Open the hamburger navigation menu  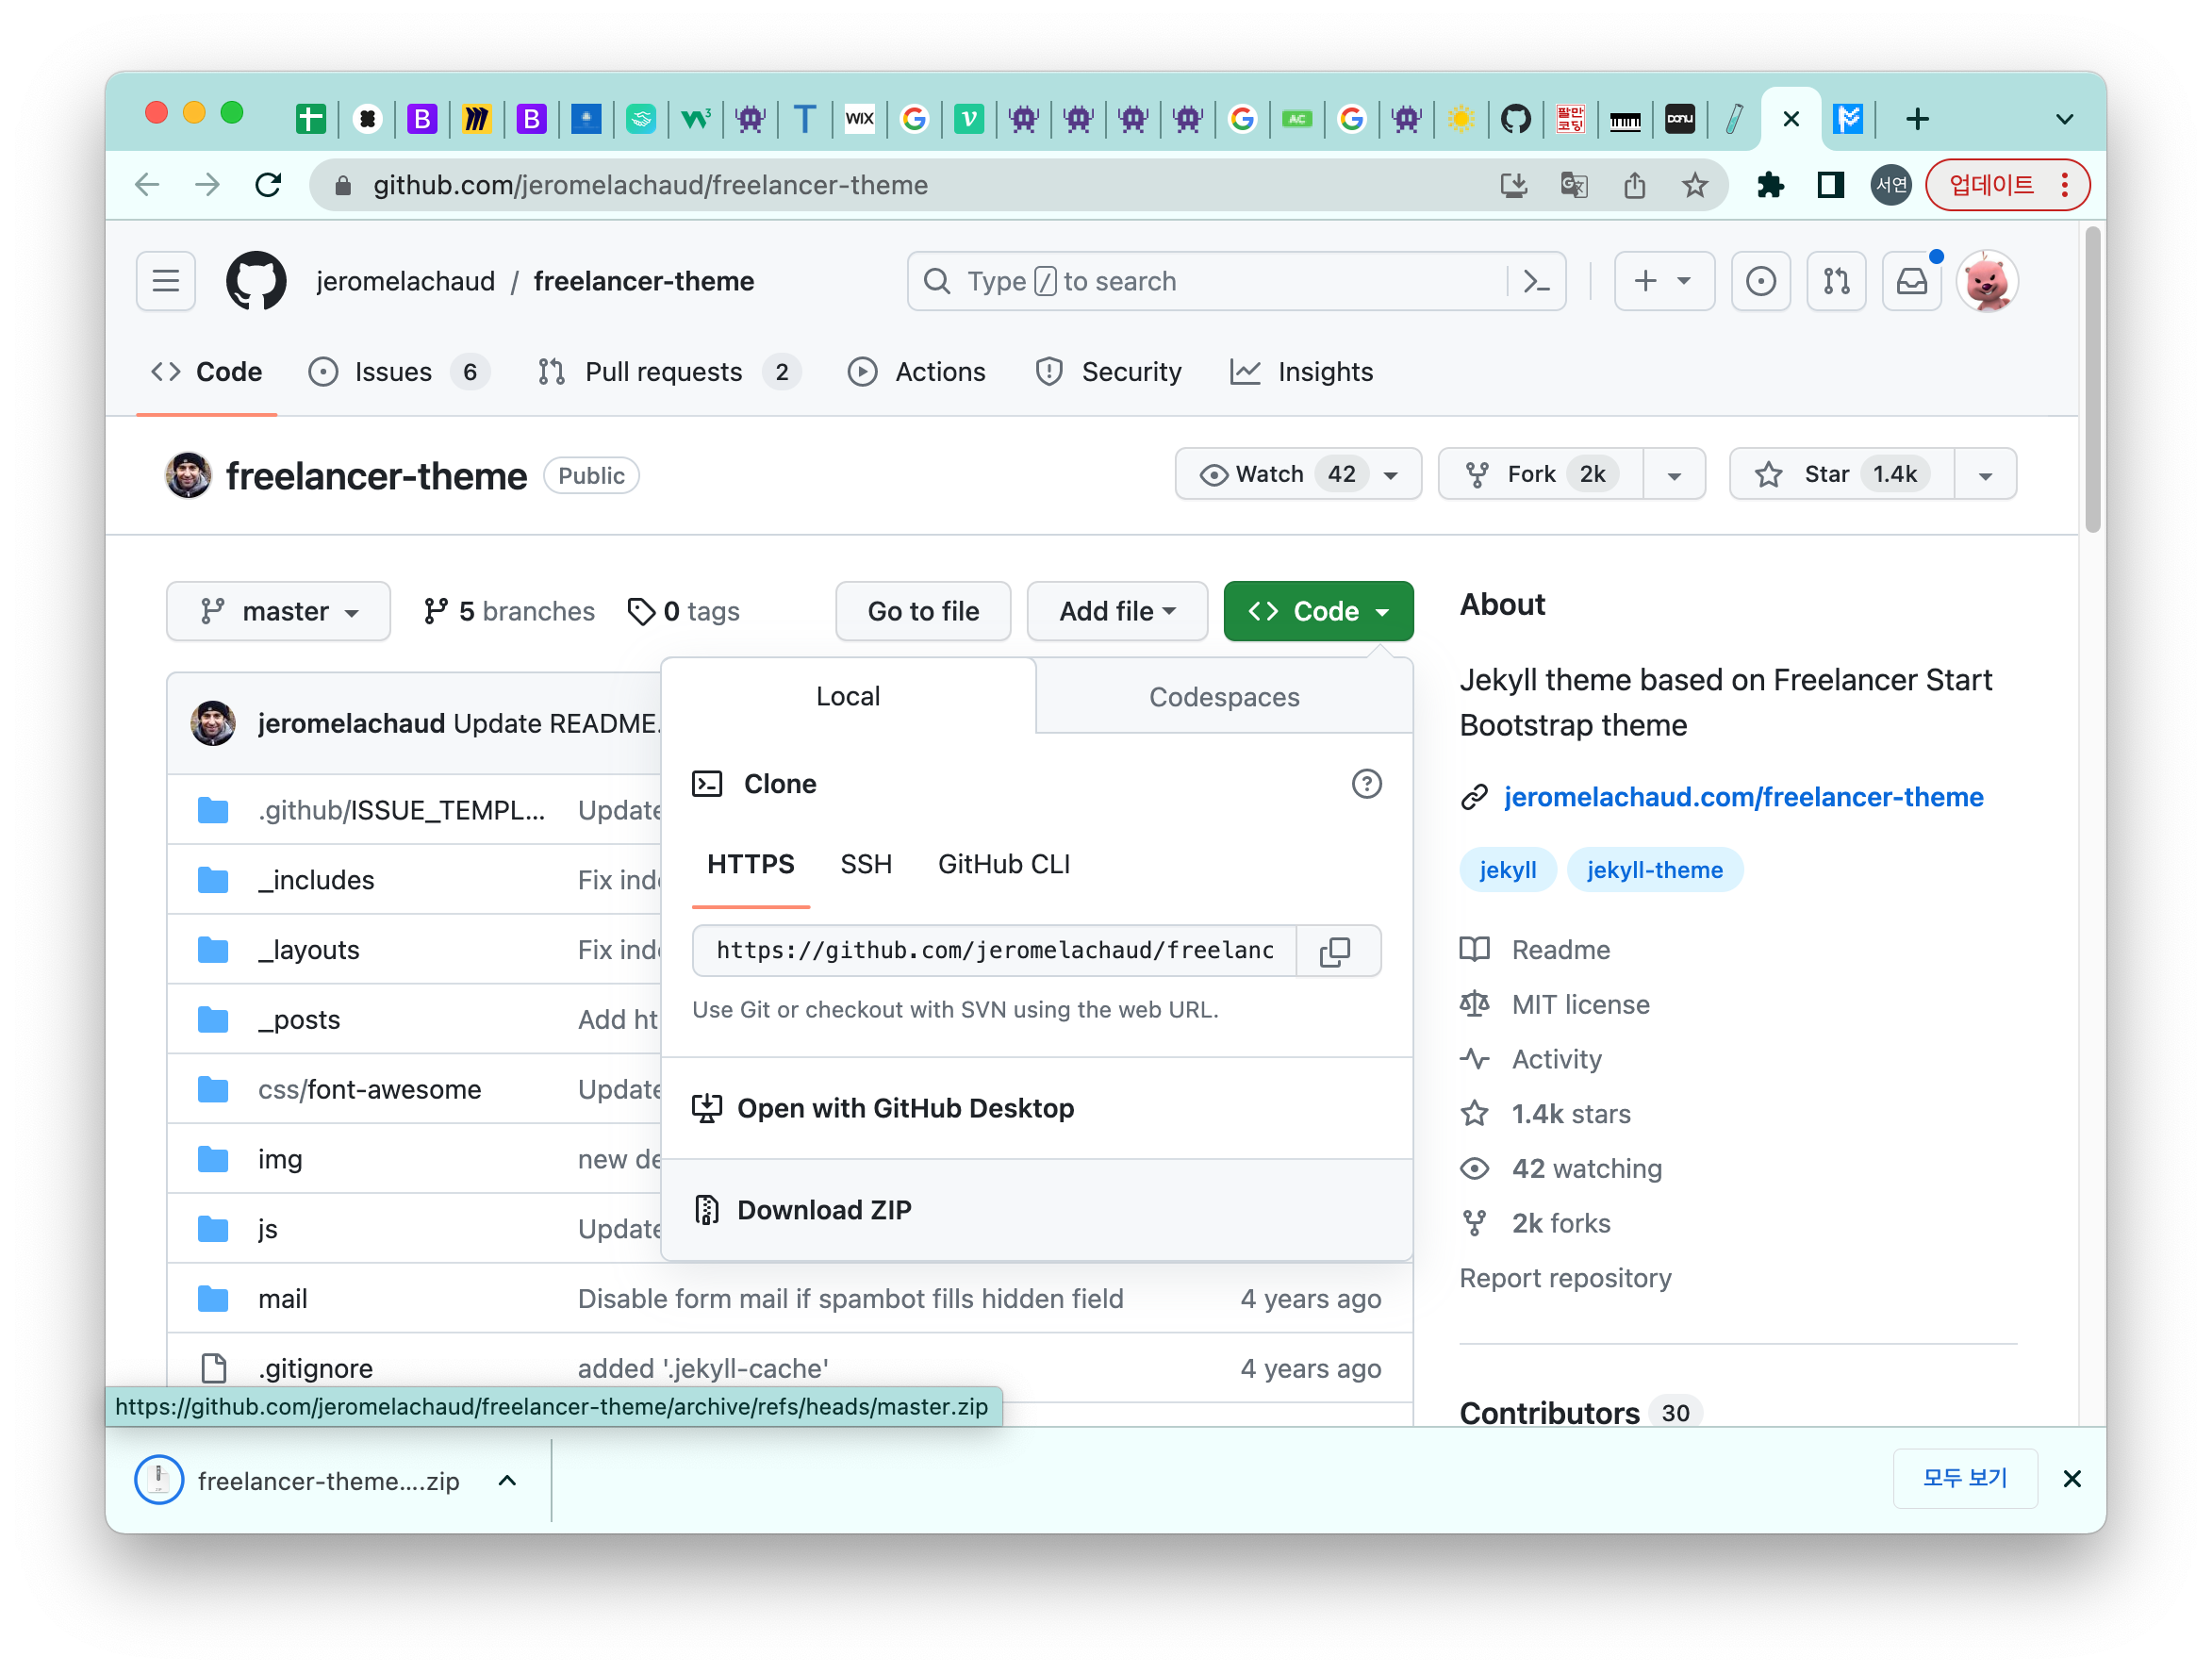point(166,281)
